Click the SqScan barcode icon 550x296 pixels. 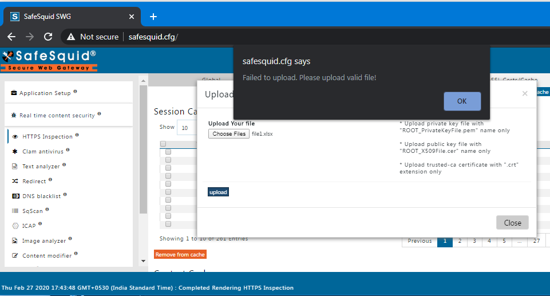15,211
